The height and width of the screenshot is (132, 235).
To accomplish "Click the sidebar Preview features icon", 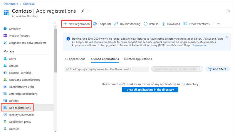I will (x=5, y=35).
